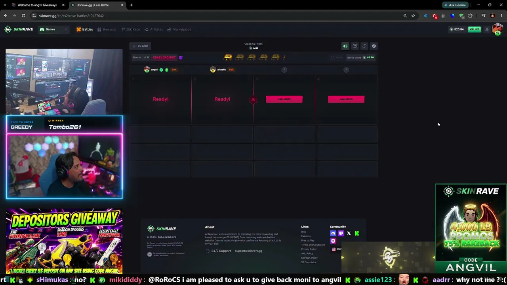Image resolution: width=507 pixels, height=285 pixels.
Task: Open the media control icon in toolbar
Action: [483, 16]
